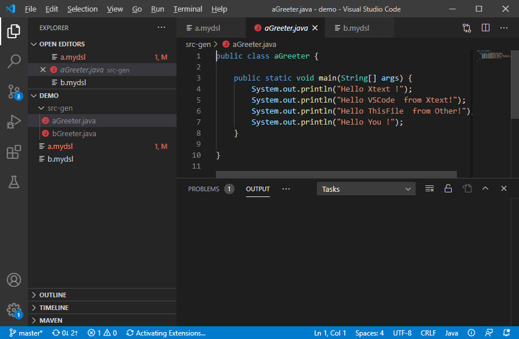
Task: Synchronize changes from the status bar
Action: (65, 333)
